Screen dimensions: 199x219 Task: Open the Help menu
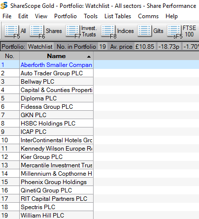coord(171,16)
